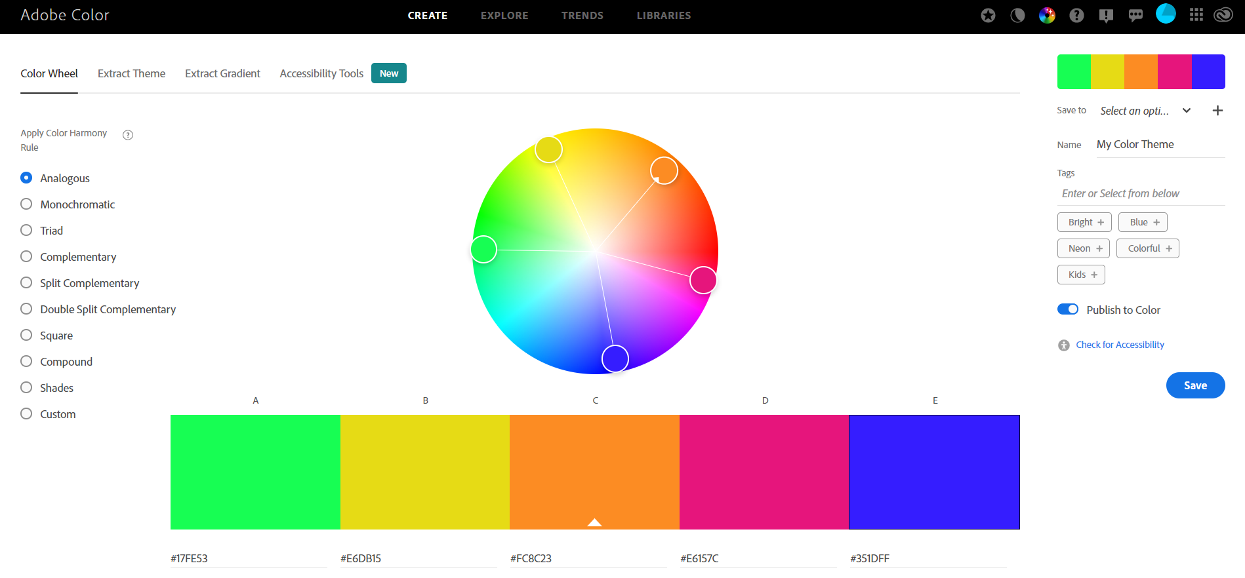Open the apps grid icon
Image resolution: width=1245 pixels, height=578 pixels.
[1196, 14]
